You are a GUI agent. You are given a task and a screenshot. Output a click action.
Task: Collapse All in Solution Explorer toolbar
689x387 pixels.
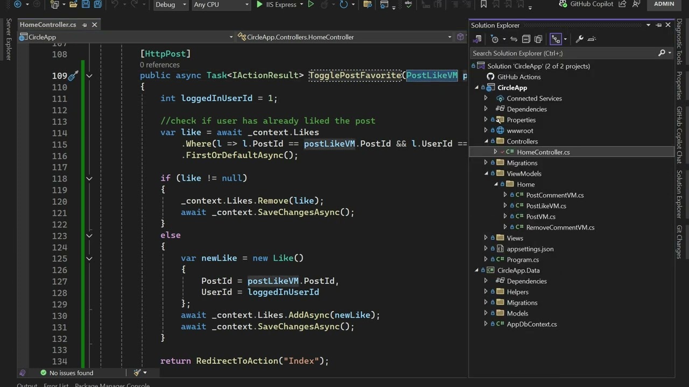coord(526,39)
